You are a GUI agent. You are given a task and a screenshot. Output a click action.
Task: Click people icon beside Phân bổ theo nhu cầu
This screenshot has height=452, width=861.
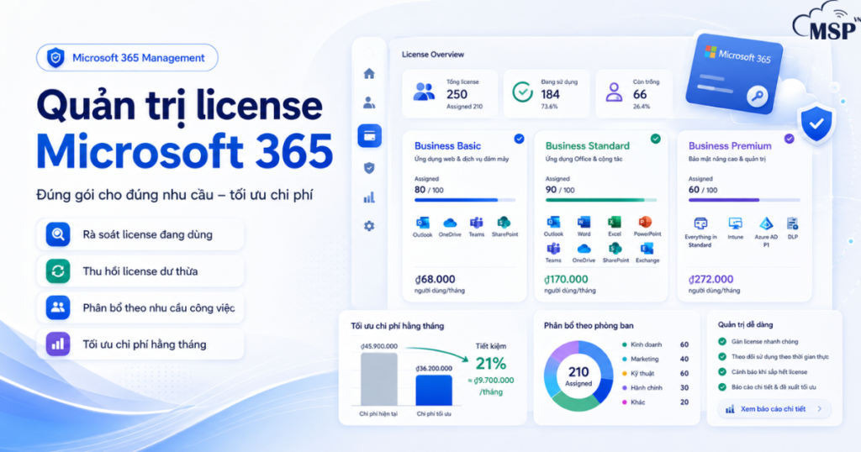[58, 307]
